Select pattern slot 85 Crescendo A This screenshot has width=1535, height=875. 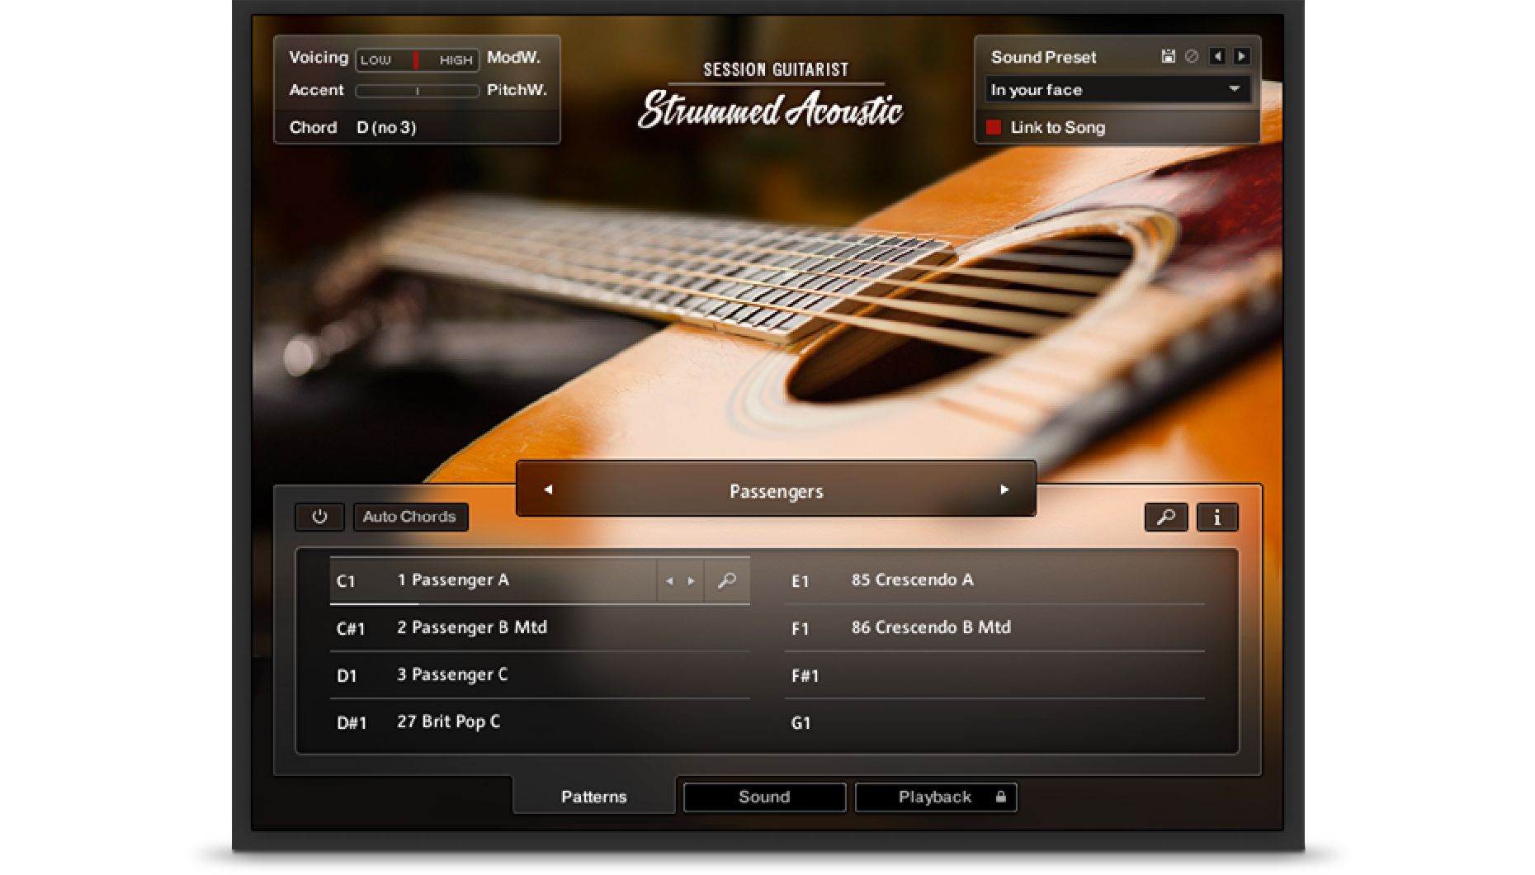coord(994,580)
